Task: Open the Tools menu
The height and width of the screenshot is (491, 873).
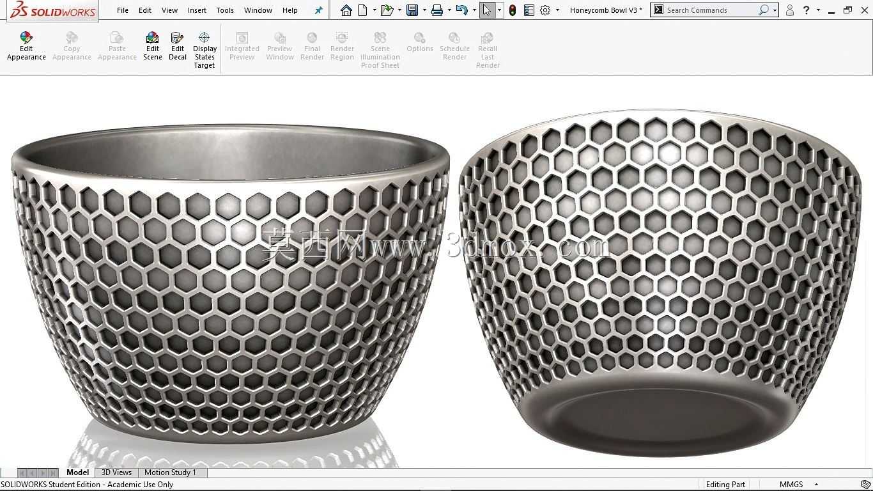Action: point(225,10)
